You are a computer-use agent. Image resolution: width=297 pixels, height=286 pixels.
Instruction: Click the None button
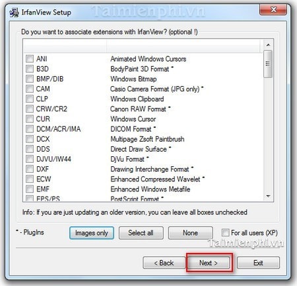pos(191,233)
